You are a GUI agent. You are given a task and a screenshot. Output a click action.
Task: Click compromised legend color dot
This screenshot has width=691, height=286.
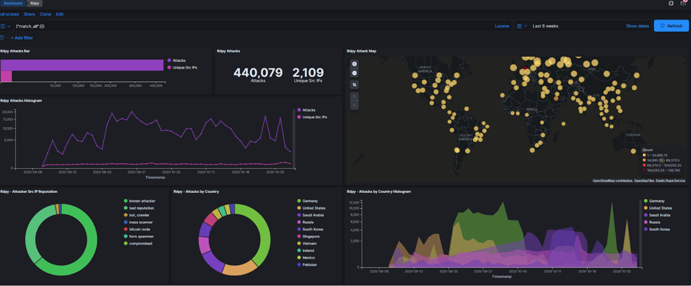tap(126, 244)
